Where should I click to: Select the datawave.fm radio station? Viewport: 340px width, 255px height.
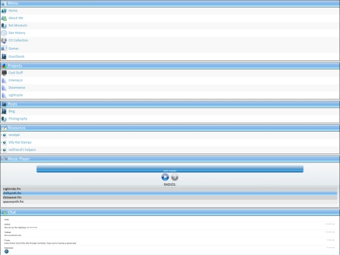[x=170, y=197]
